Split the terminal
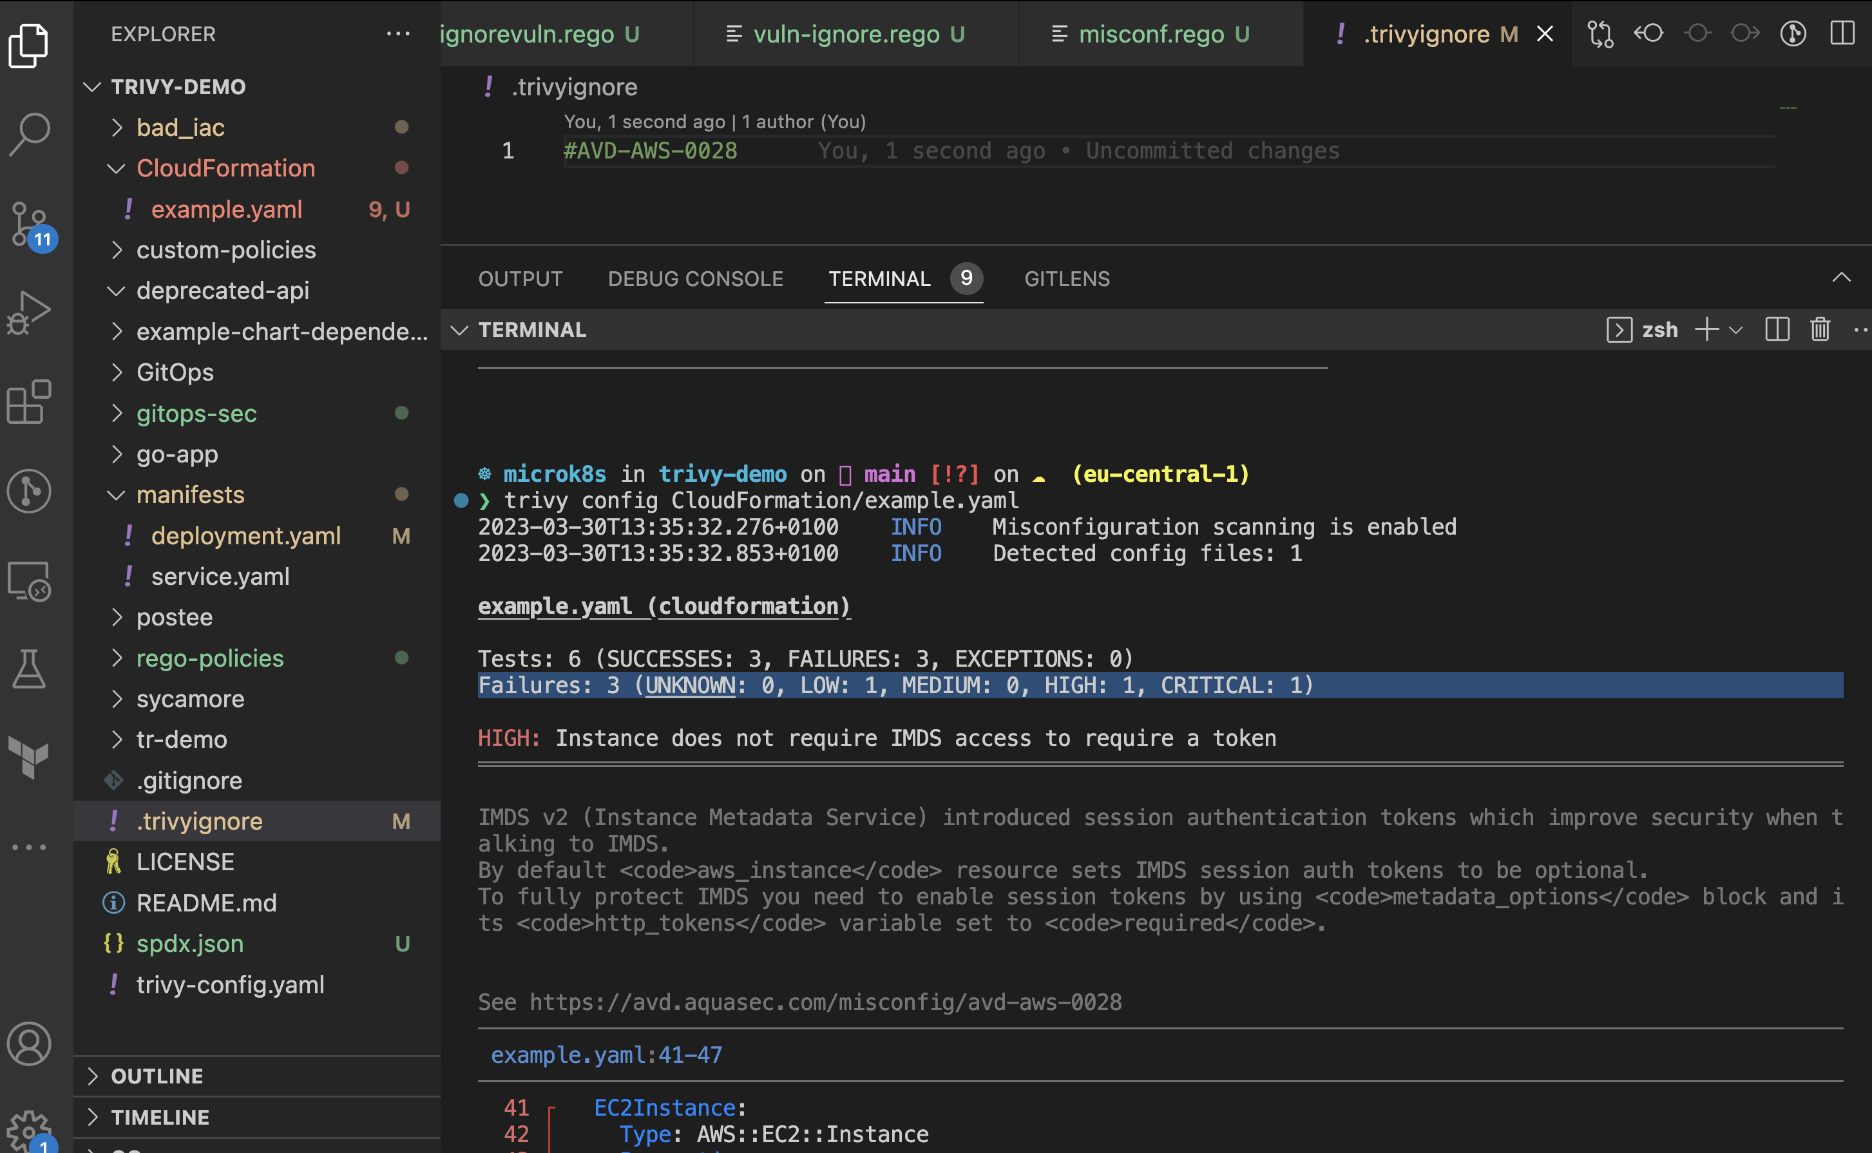 1777,329
